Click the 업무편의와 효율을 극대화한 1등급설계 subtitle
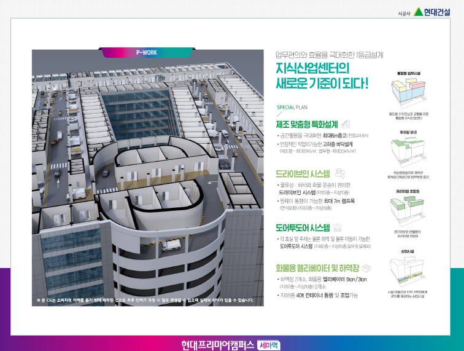 click(x=329, y=55)
